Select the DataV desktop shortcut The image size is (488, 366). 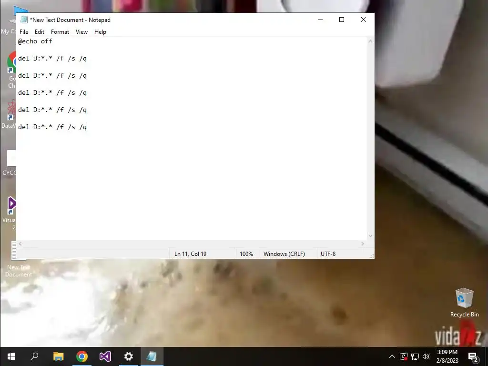click(9, 114)
